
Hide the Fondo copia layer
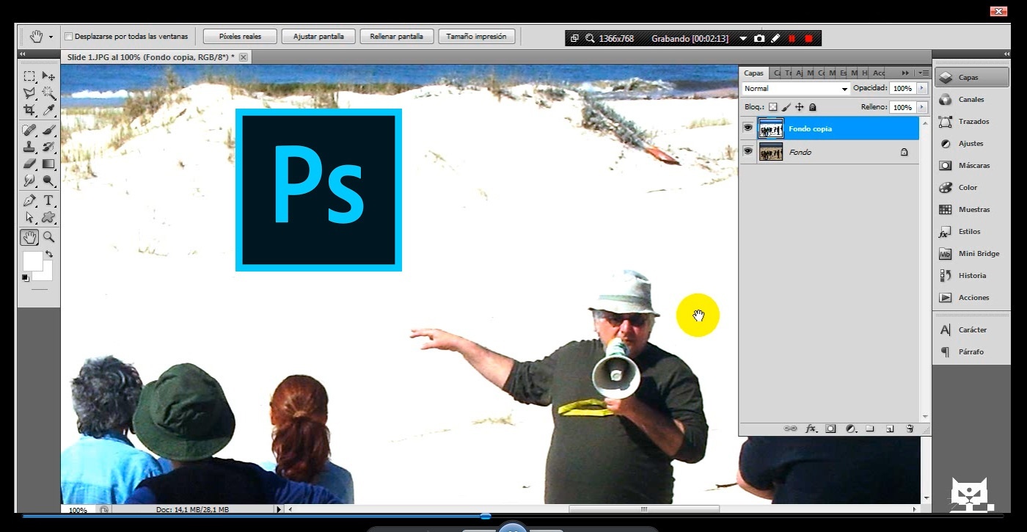(748, 128)
